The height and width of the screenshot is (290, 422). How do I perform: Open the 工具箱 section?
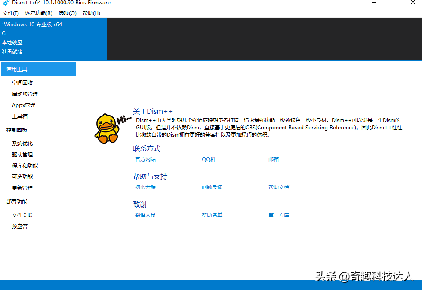(19, 116)
